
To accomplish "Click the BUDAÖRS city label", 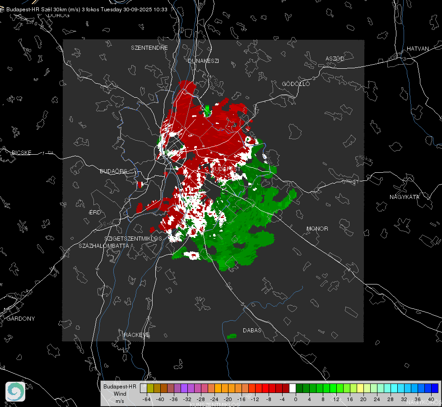I will coord(114,171).
